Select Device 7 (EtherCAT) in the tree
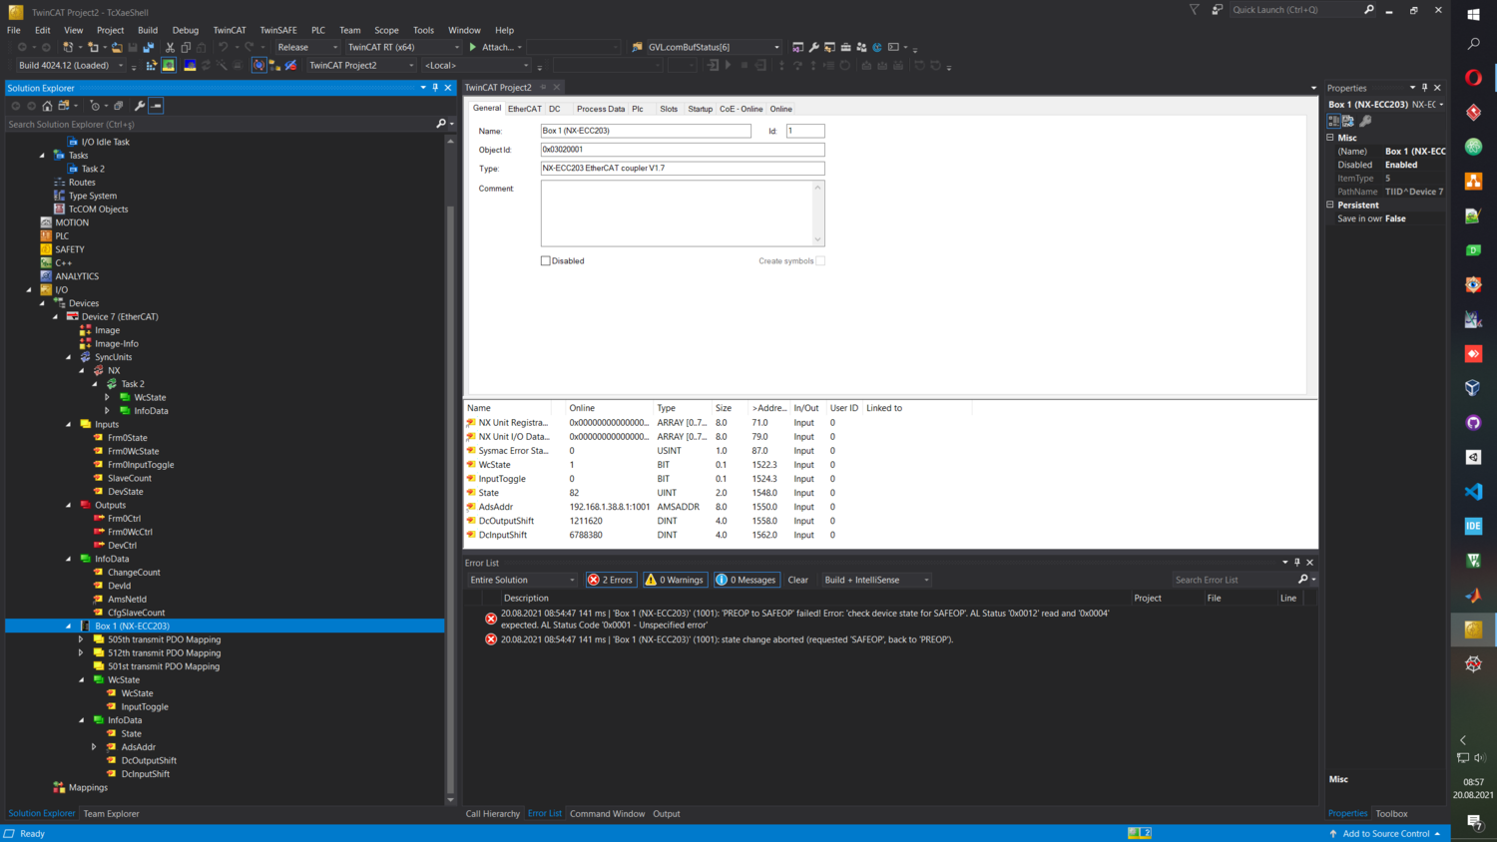 120,317
